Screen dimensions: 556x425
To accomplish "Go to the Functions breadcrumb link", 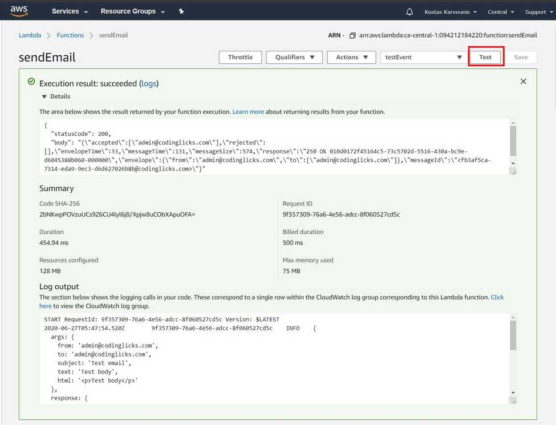I will 70,35.
